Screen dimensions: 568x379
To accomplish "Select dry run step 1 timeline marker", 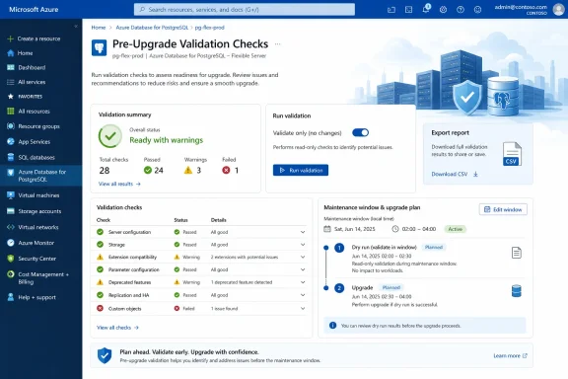I will pos(339,248).
